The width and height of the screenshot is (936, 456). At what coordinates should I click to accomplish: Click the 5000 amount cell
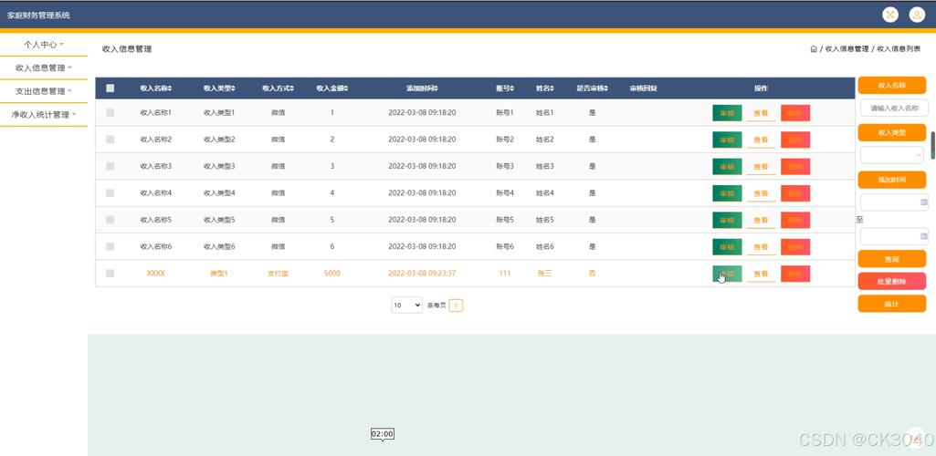click(x=331, y=273)
